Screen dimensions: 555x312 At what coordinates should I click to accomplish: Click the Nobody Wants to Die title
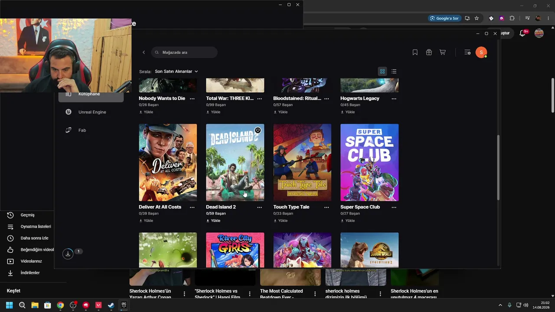[x=162, y=99]
